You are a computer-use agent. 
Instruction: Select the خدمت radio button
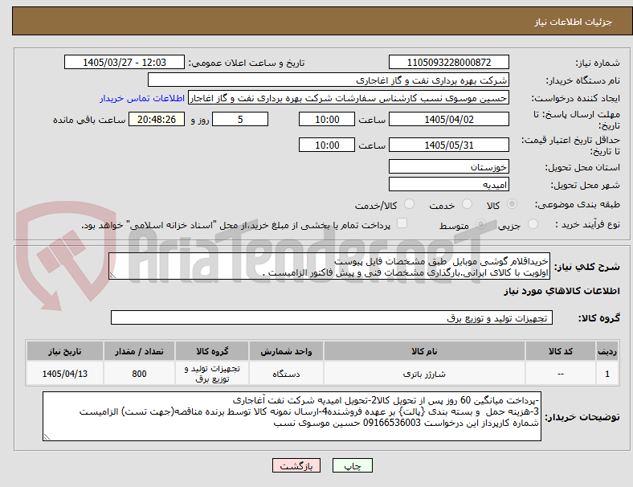(x=467, y=204)
